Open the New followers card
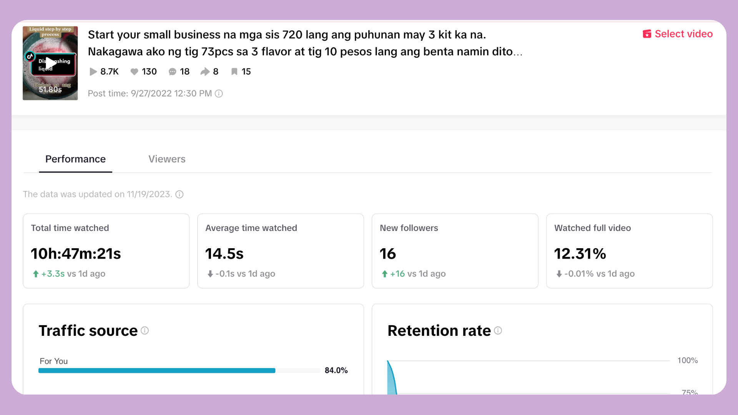Image resolution: width=738 pixels, height=415 pixels. 455,251
